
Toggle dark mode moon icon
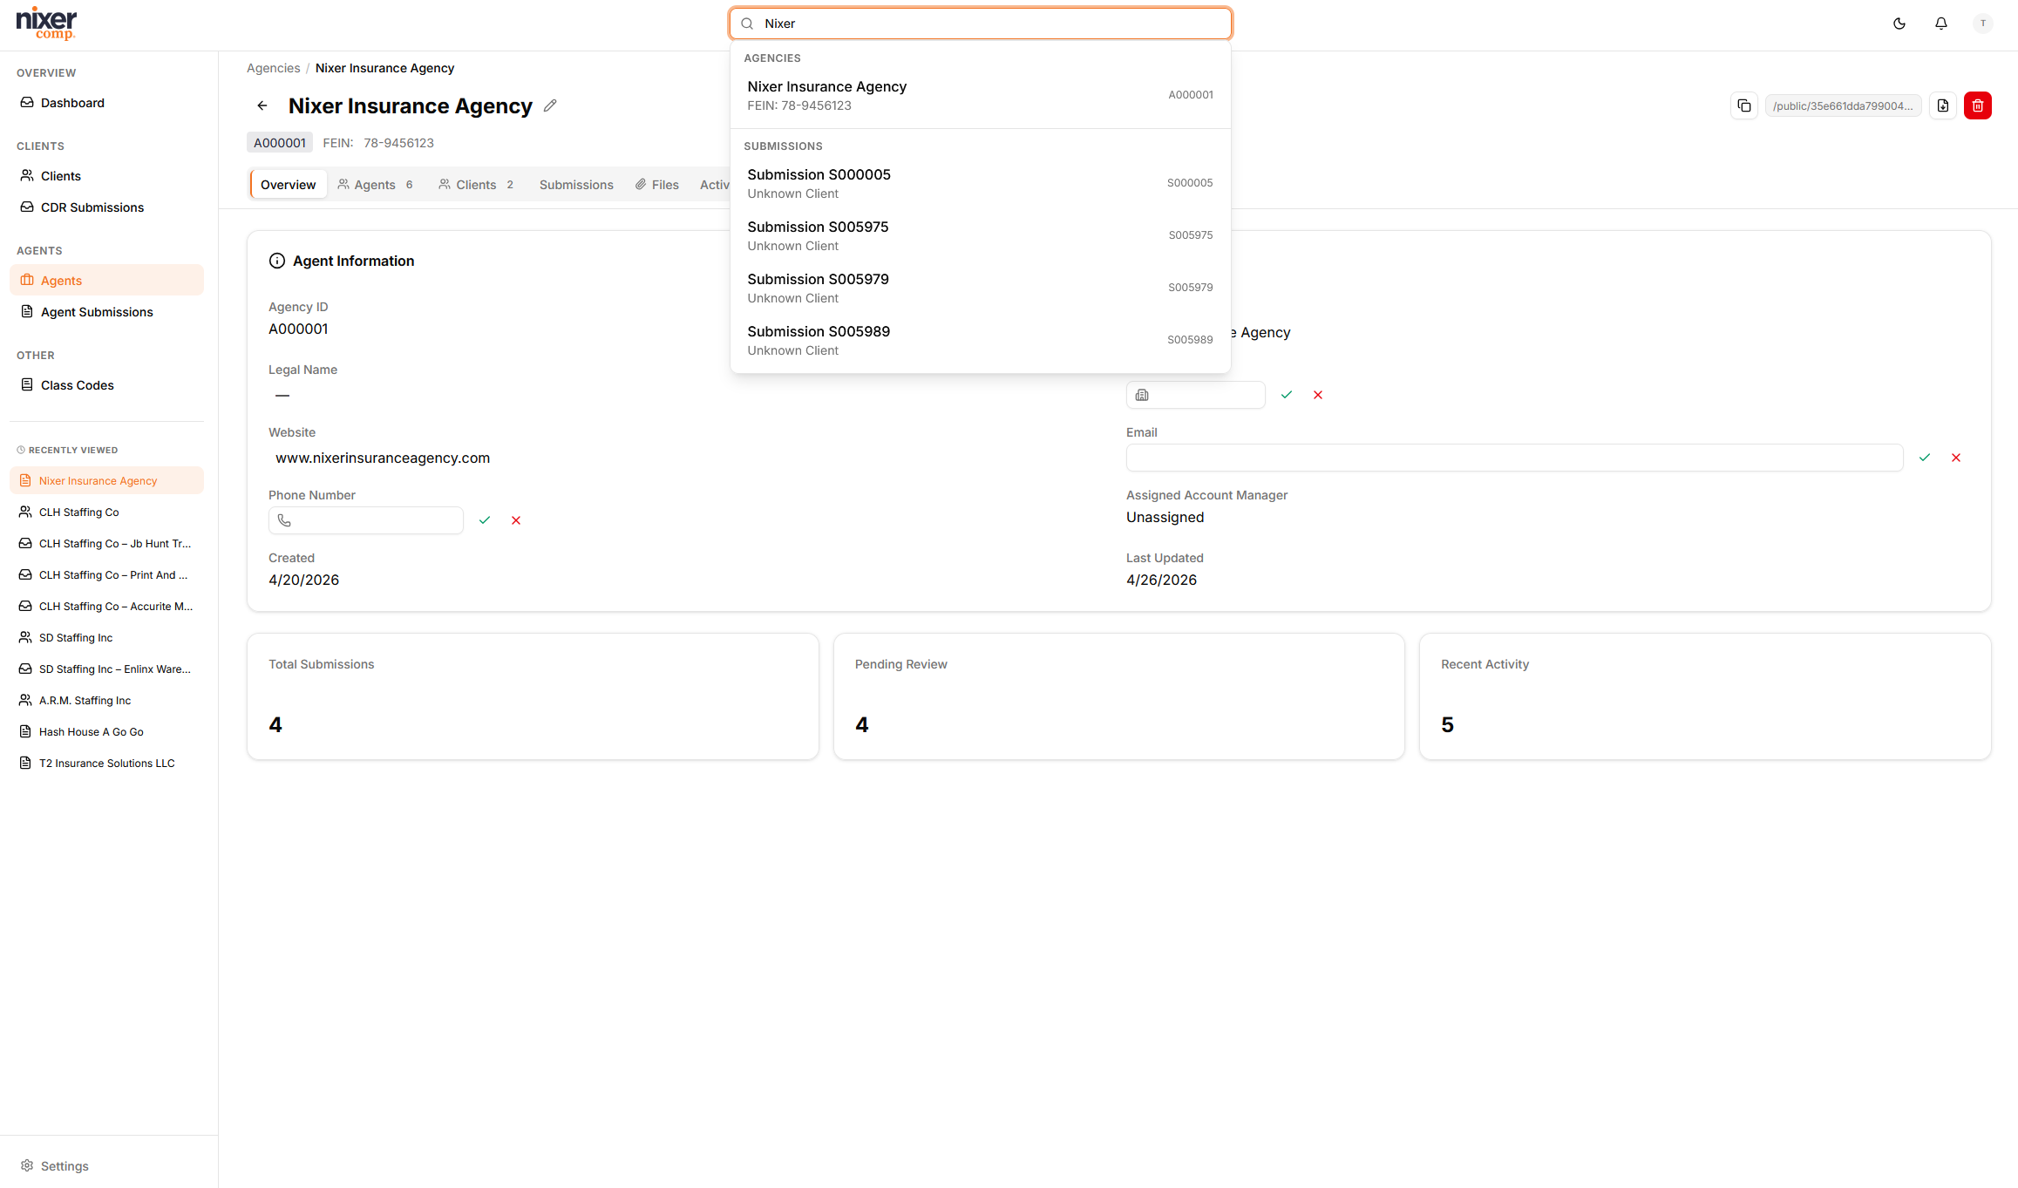tap(1899, 24)
